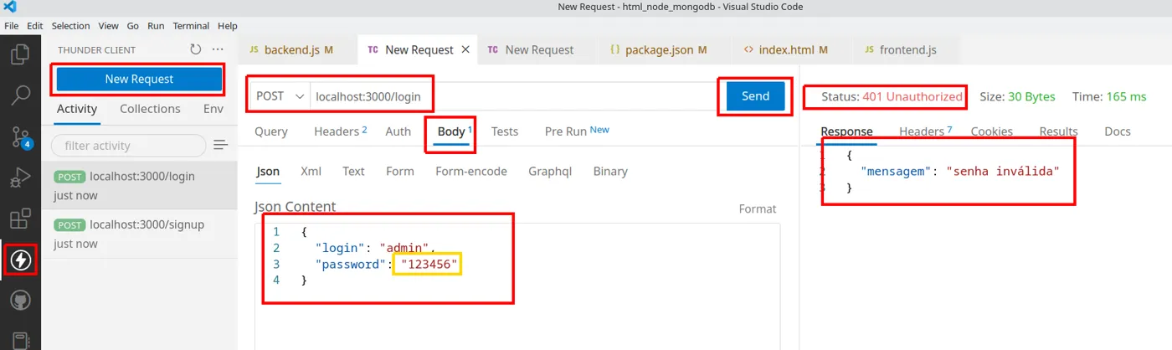The image size is (1172, 350).
Task: Focus the filter activity search box
Action: (x=128, y=145)
